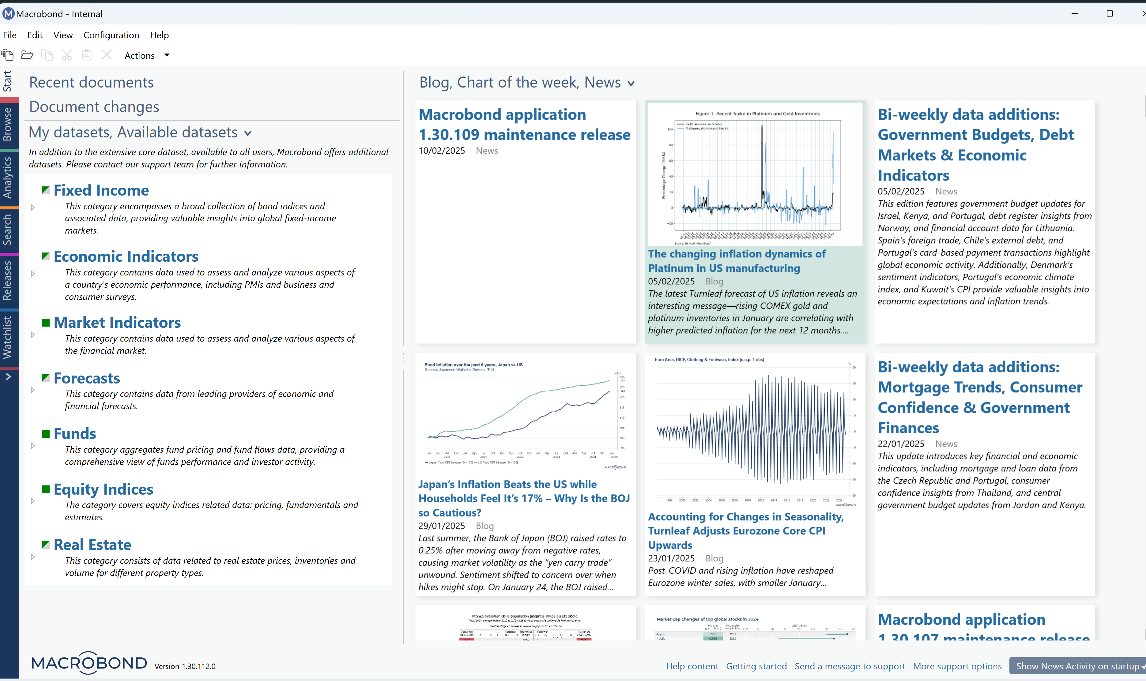
Task: Open Show News Activity on startup dropdown
Action: pyautogui.click(x=1077, y=666)
